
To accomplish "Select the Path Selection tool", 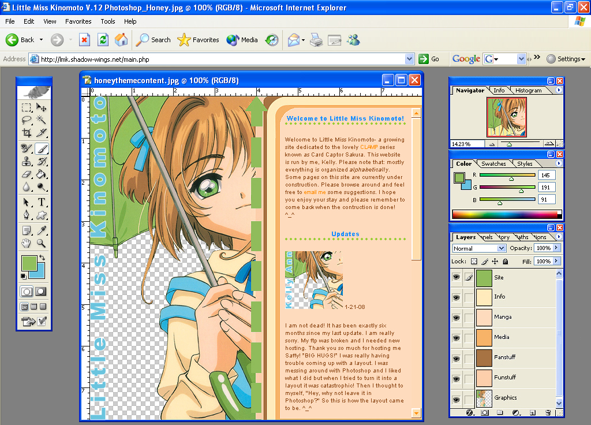I will click(x=27, y=203).
